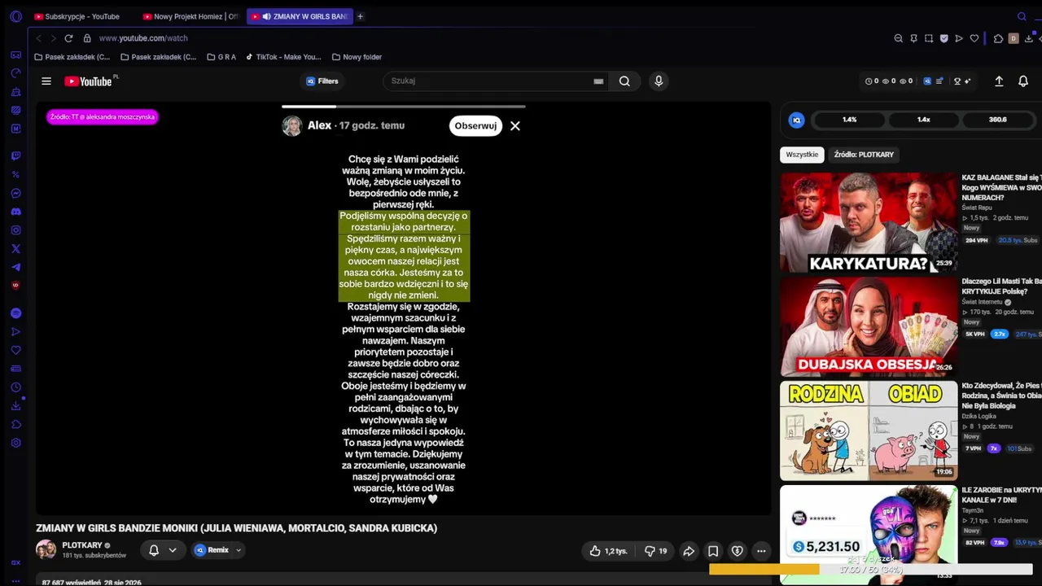
Task: Save the video with the bookmark icon
Action: (x=713, y=551)
